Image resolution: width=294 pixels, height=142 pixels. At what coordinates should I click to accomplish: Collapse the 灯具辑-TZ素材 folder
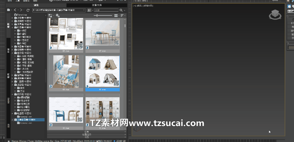click(12, 27)
